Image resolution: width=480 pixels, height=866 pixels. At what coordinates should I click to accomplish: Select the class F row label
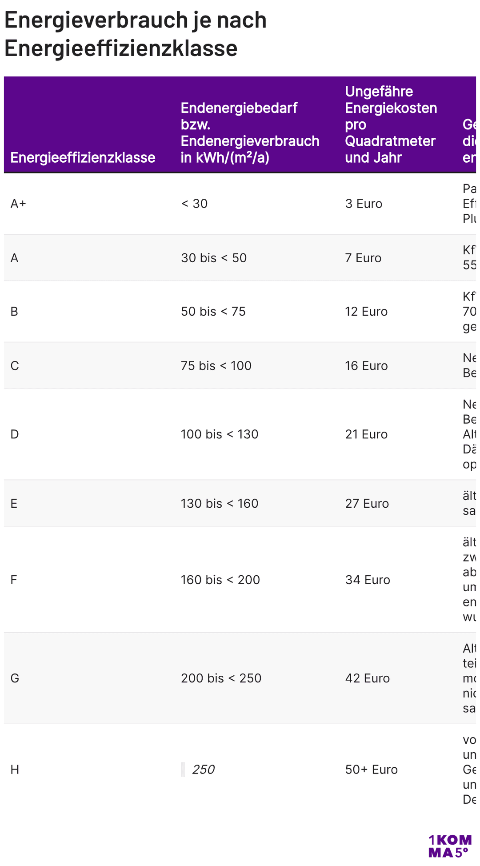click(14, 580)
